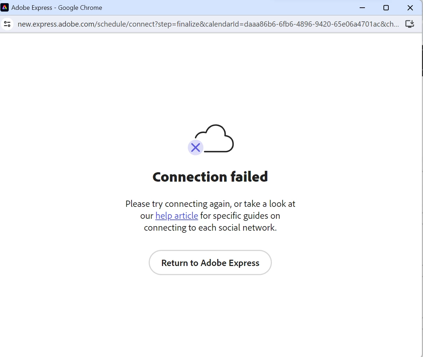The height and width of the screenshot is (357, 423).
Task: Select the URL text in address bar
Action: pyautogui.click(x=208, y=24)
